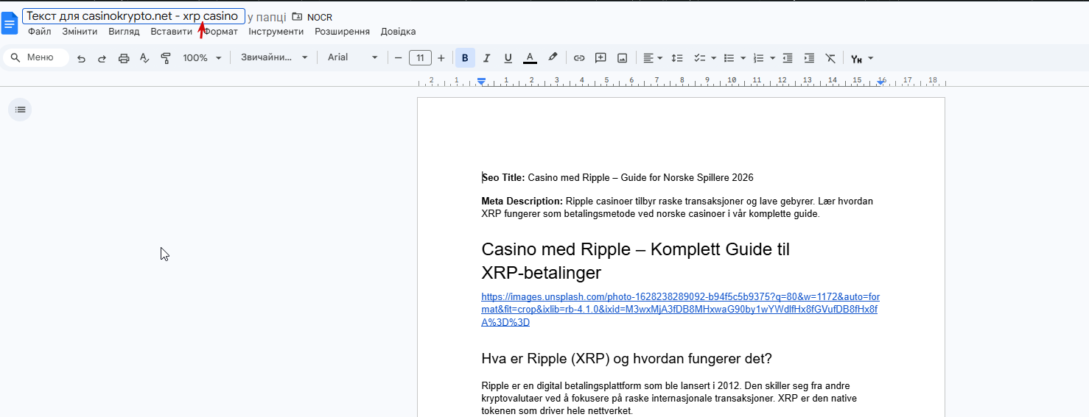This screenshot has height=417, width=1089.
Task: Click the NOCR folder location button
Action: [x=312, y=17]
